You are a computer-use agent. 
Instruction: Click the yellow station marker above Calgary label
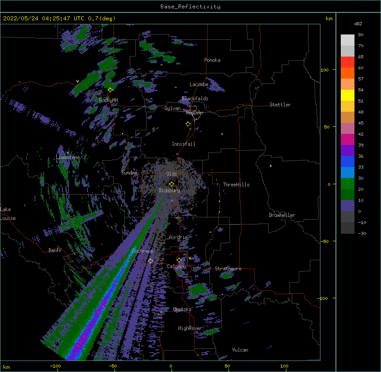tap(179, 260)
